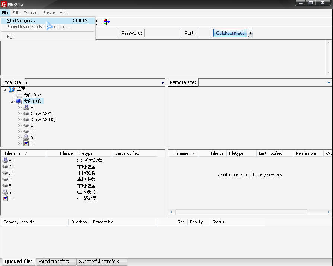Open the Help menu
This screenshot has height=266, width=333.
point(63,13)
